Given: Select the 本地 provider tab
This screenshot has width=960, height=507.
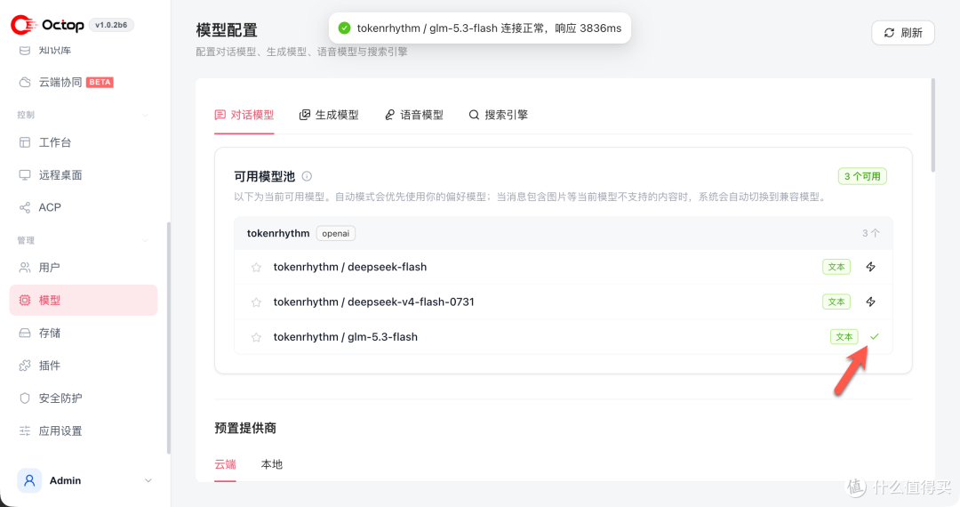Looking at the screenshot, I should (272, 464).
